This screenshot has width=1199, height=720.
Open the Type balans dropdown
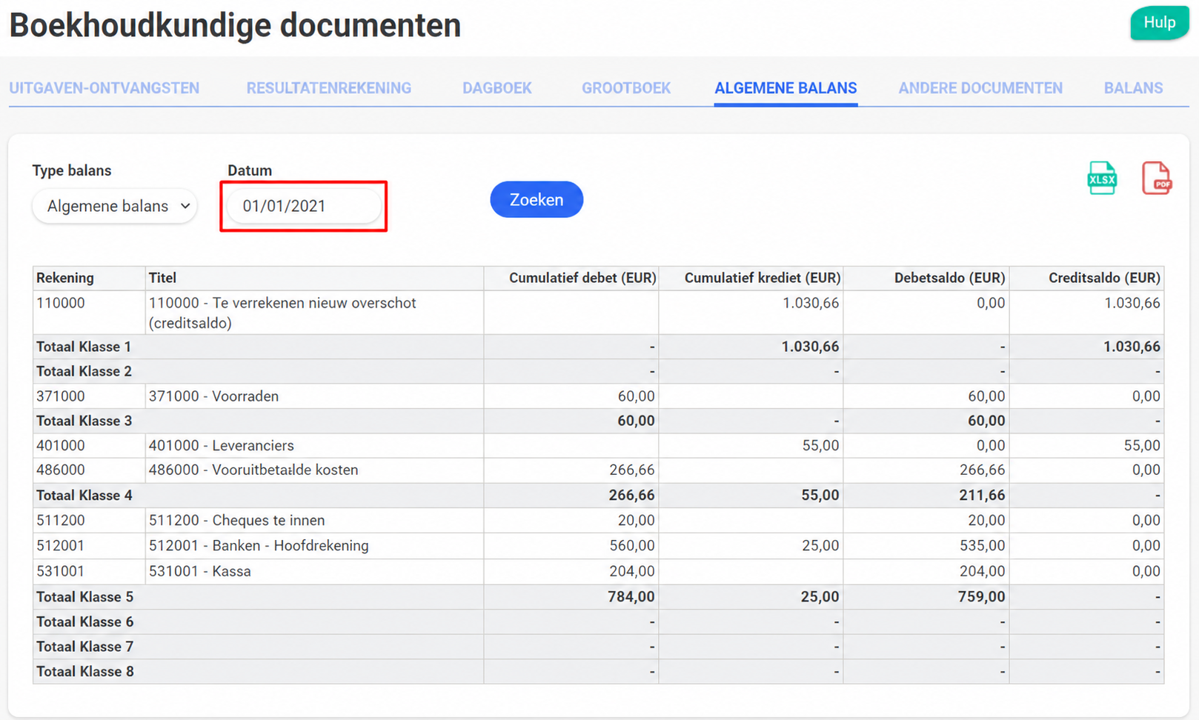point(115,206)
